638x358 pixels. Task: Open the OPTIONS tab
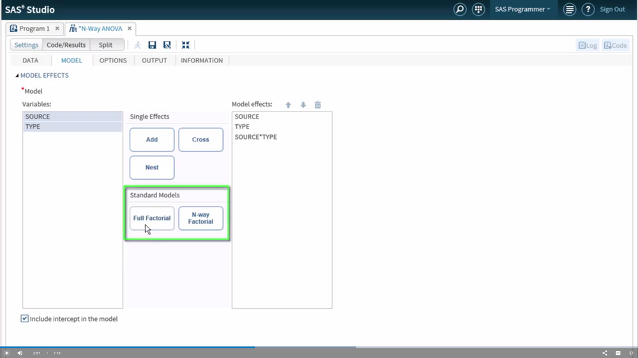coord(113,61)
